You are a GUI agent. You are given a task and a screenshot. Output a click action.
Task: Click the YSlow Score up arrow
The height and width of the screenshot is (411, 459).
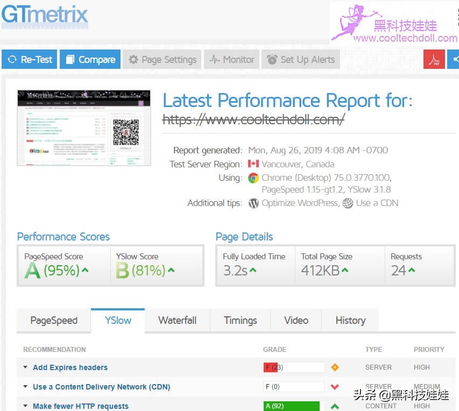pos(171,270)
